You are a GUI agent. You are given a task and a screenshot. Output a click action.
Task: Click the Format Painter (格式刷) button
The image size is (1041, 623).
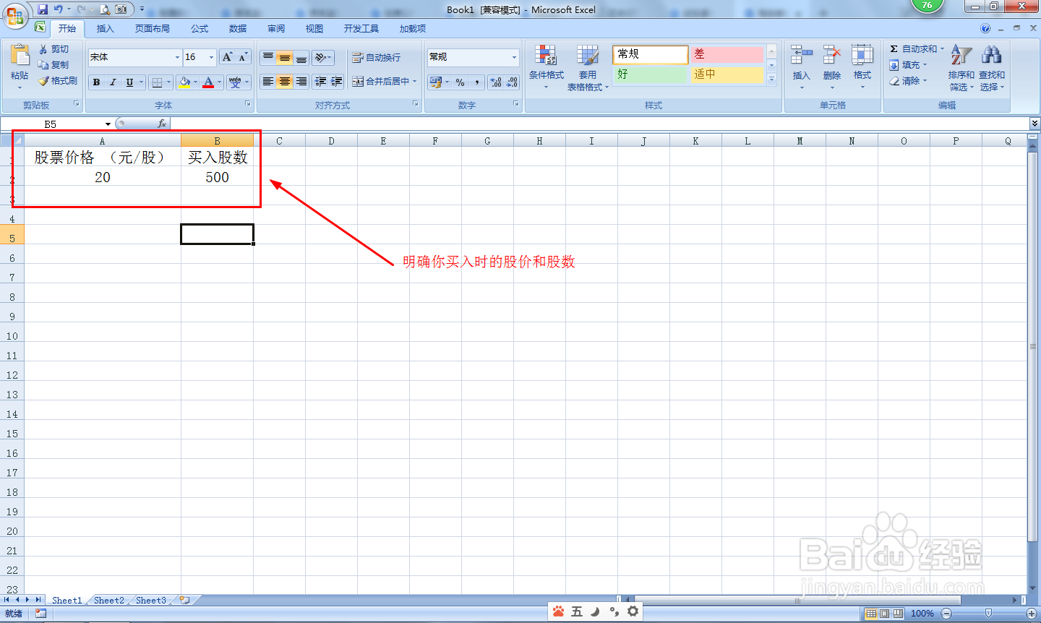58,81
